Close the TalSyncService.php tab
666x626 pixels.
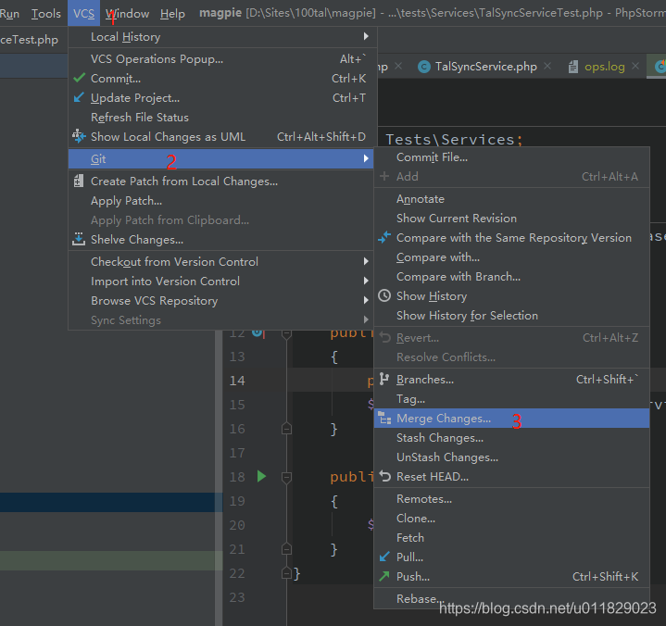[547, 66]
